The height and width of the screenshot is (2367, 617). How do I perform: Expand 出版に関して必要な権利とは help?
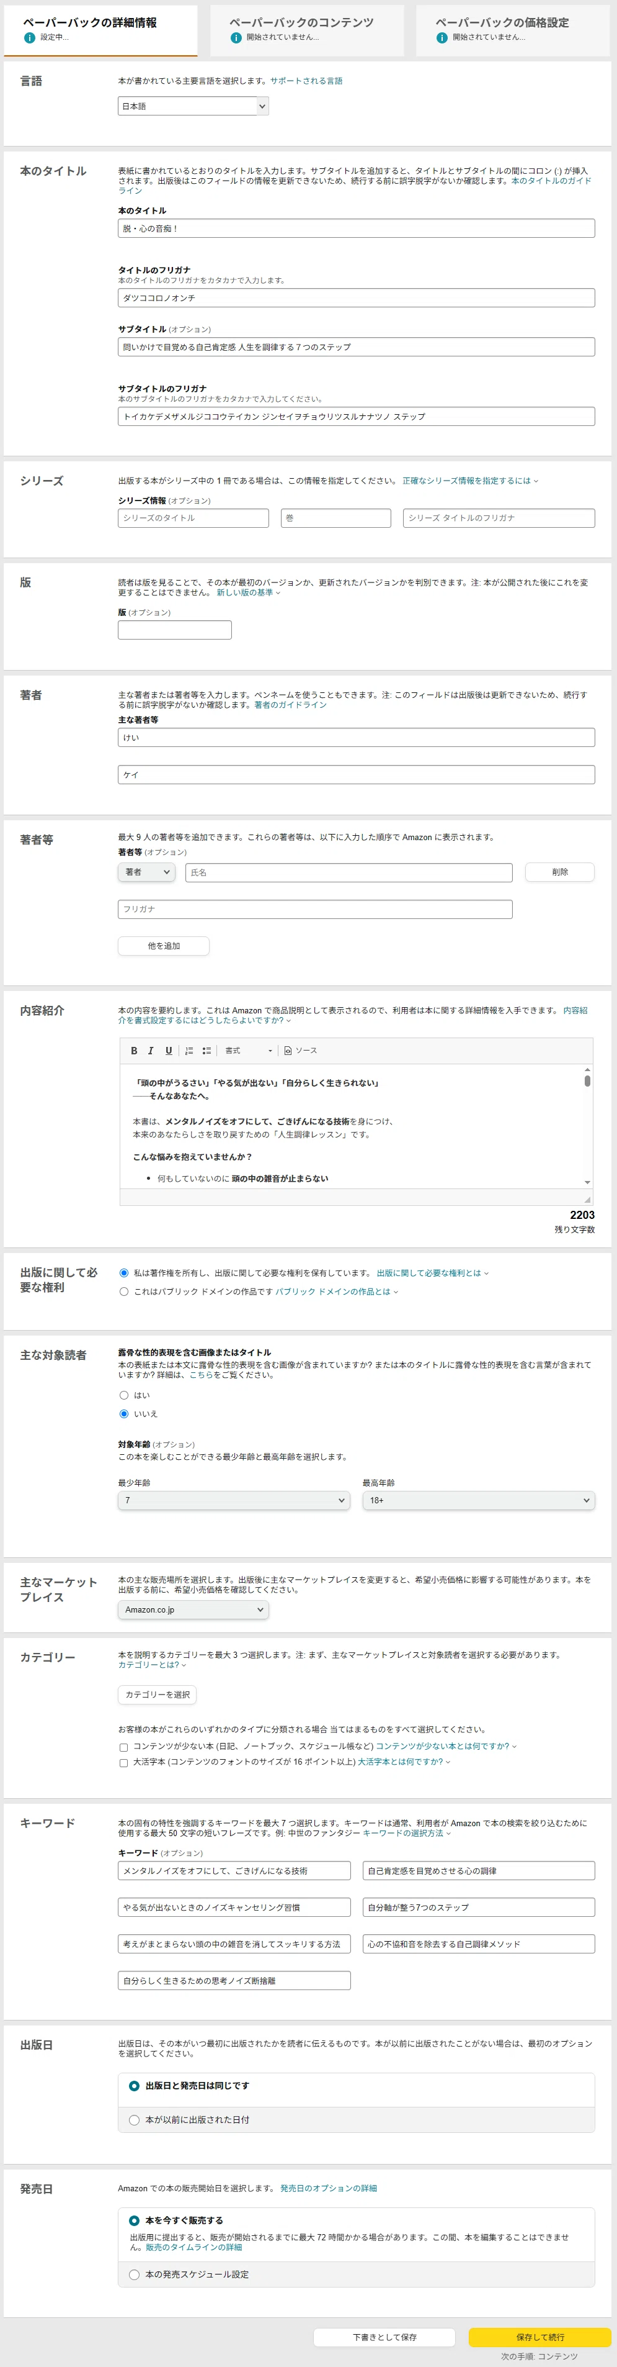(432, 1274)
